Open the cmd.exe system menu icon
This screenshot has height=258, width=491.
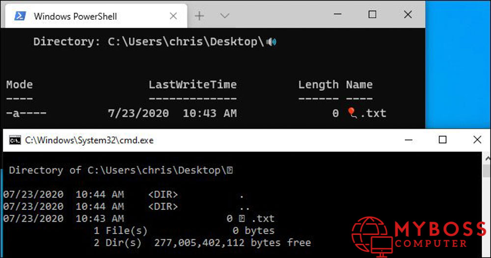pyautogui.click(x=15, y=140)
